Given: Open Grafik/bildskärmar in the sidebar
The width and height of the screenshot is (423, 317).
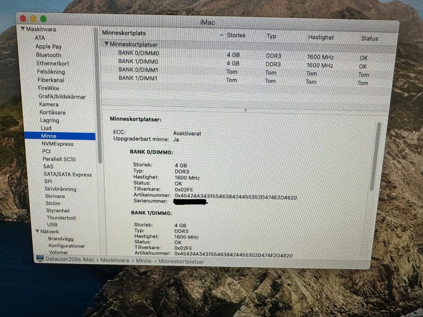Looking at the screenshot, I should (62, 96).
